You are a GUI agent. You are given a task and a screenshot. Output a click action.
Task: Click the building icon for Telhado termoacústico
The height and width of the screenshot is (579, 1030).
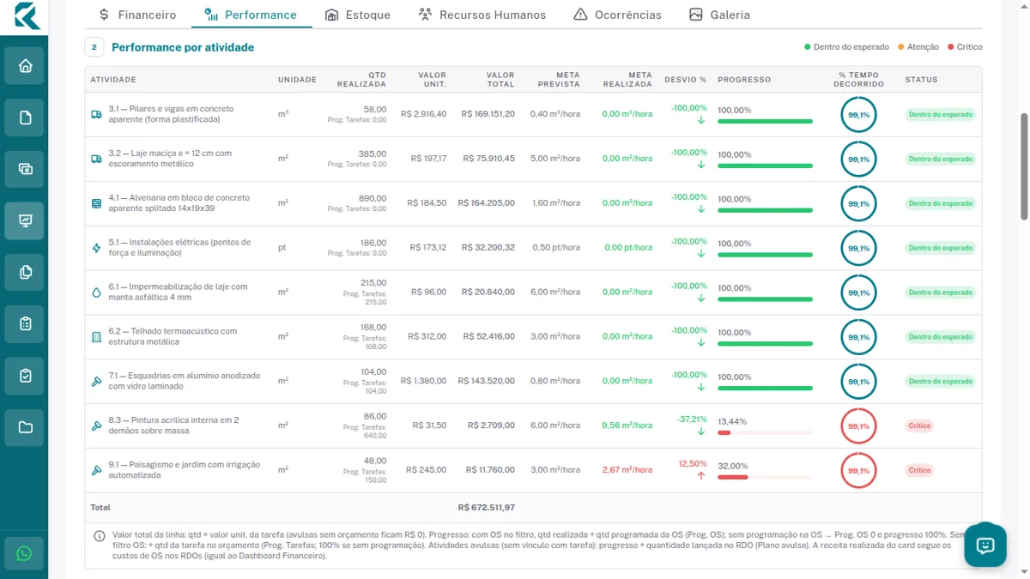[x=96, y=337]
